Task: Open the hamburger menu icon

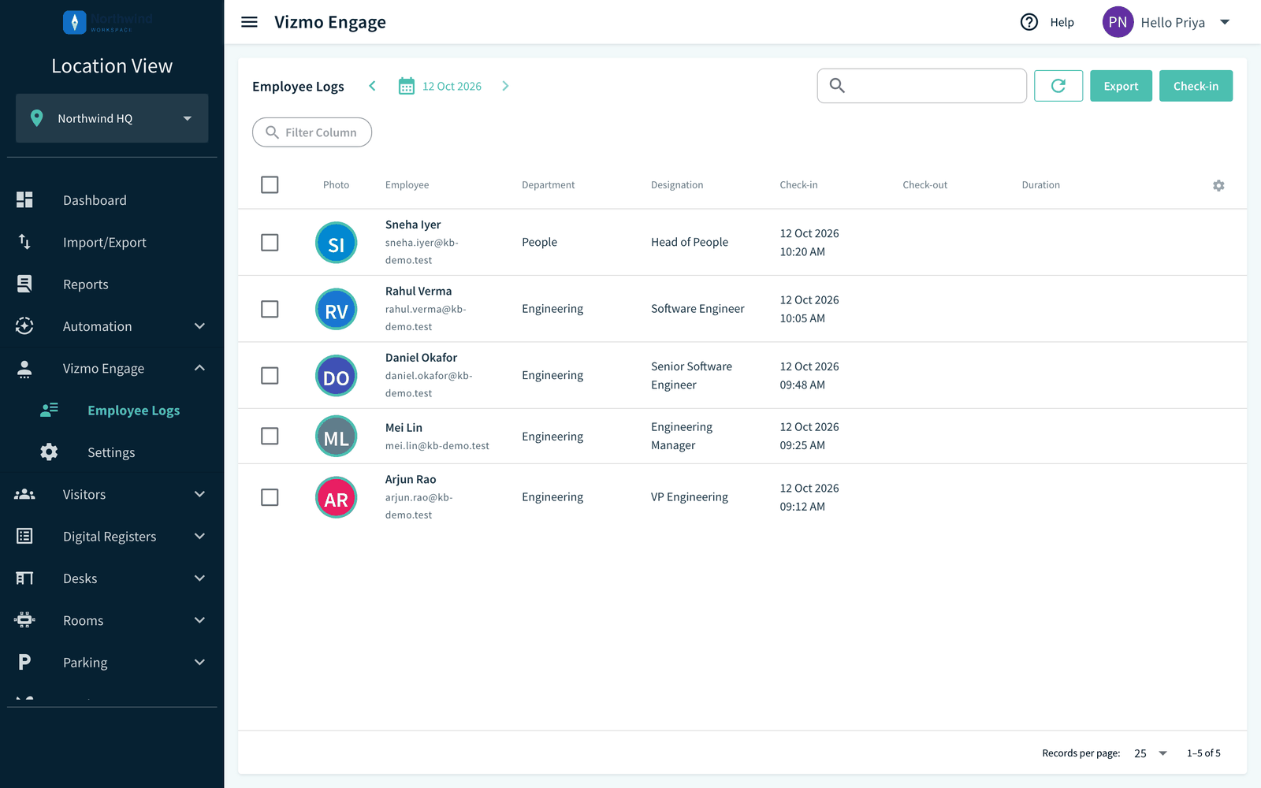Action: 249,22
